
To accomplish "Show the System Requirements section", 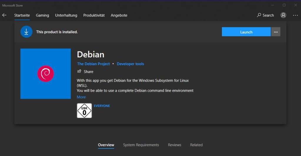I will pos(141,145).
